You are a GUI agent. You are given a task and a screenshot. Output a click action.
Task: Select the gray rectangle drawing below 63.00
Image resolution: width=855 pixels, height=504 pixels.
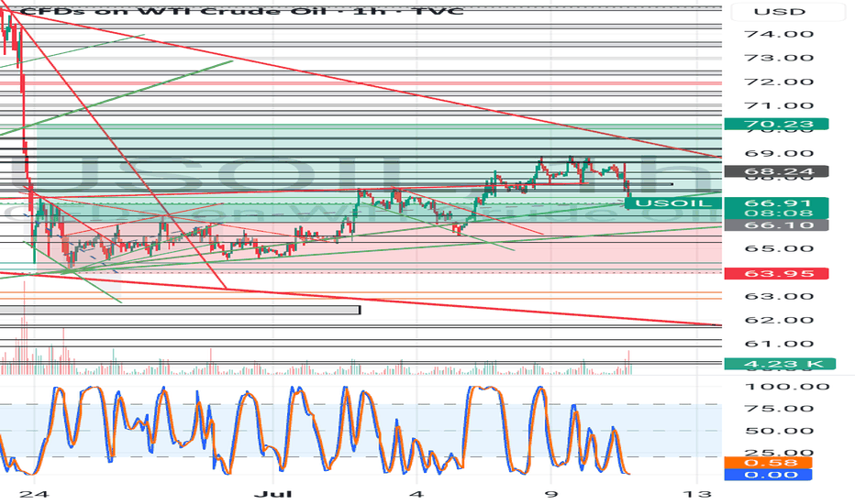(x=180, y=310)
